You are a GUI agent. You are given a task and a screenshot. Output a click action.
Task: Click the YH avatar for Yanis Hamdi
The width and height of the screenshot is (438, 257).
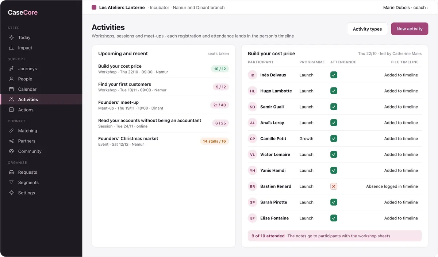(253, 170)
